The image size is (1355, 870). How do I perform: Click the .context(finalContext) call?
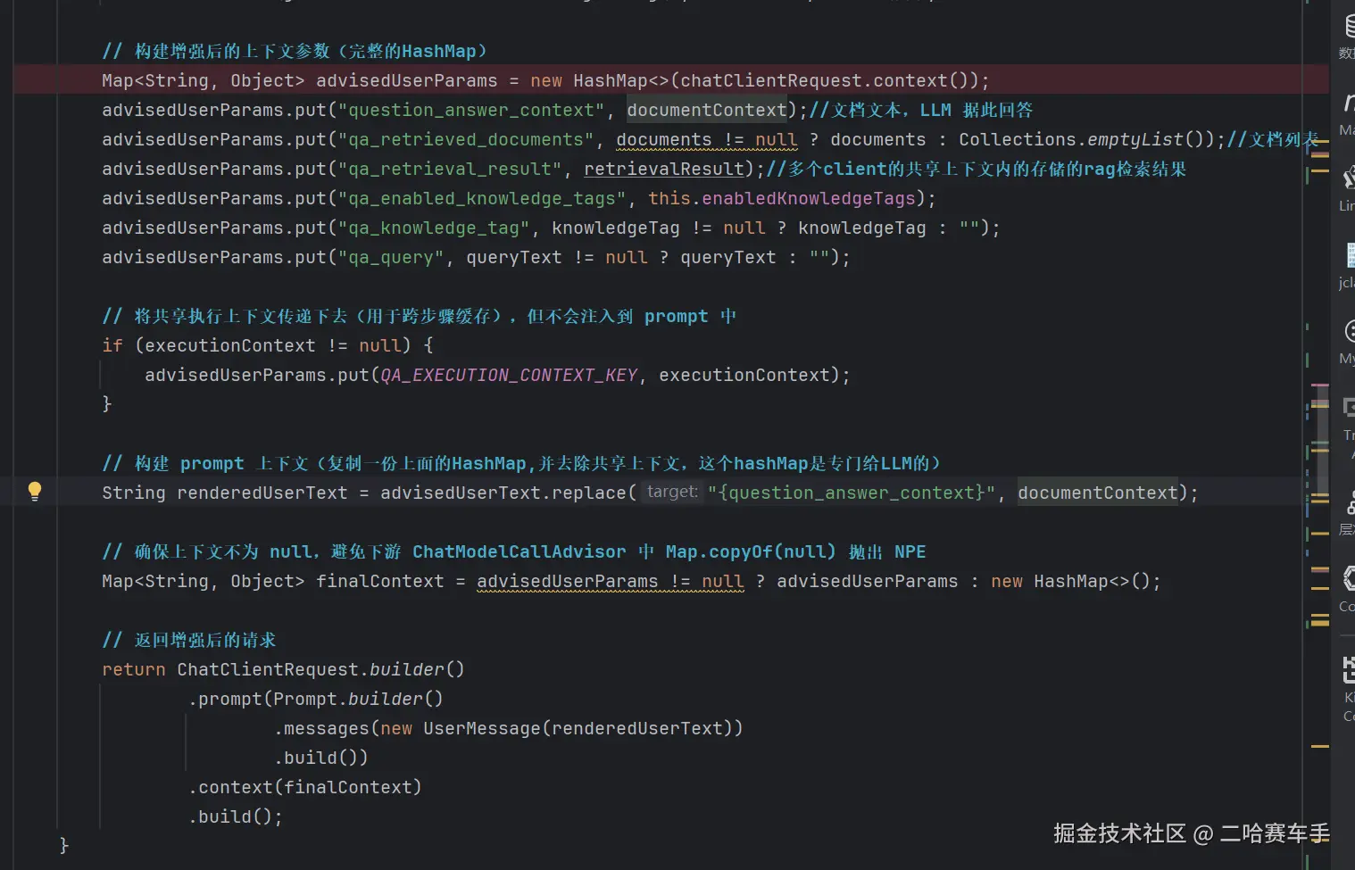click(x=304, y=787)
